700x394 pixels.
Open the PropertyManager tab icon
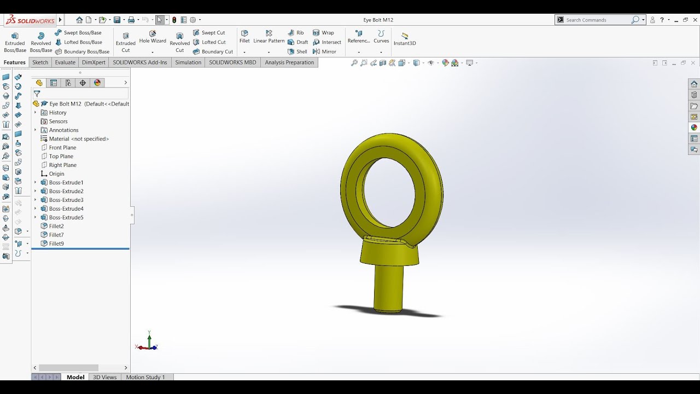54,83
